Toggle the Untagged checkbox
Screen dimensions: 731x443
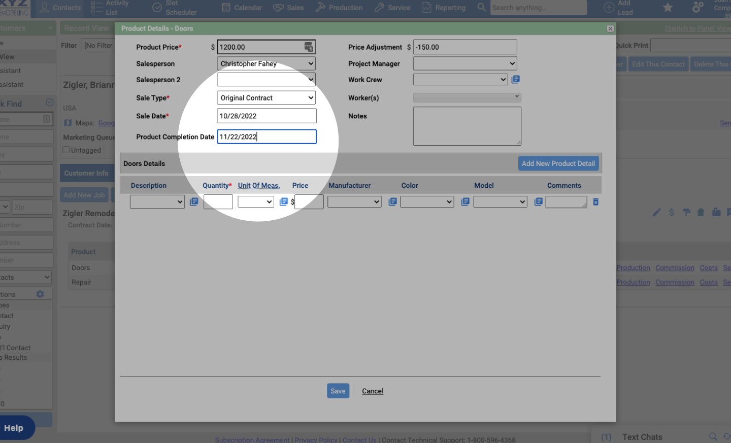pyautogui.click(x=66, y=150)
